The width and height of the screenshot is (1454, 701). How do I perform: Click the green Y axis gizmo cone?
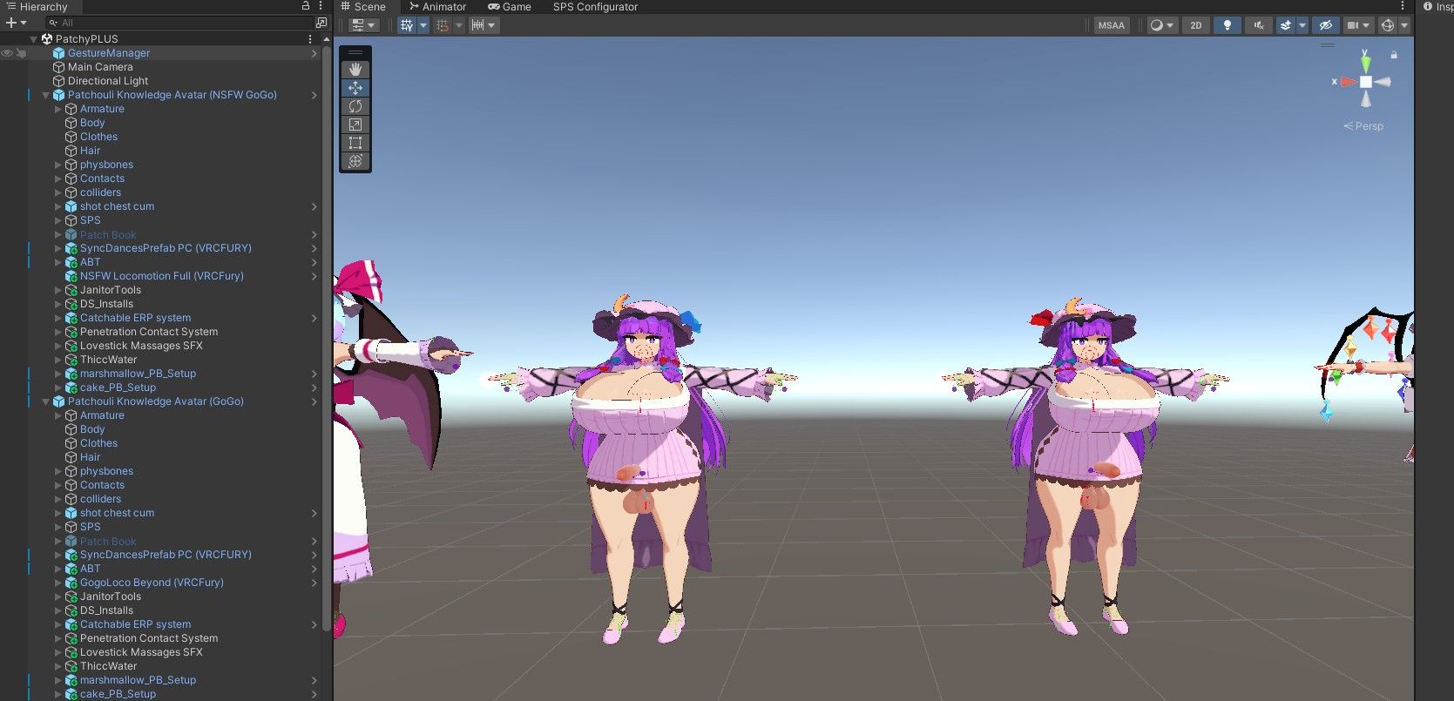[x=1365, y=63]
